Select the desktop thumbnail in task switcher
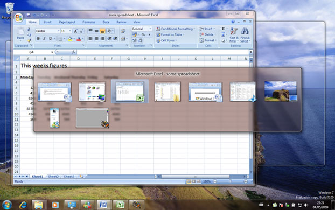 [281, 91]
